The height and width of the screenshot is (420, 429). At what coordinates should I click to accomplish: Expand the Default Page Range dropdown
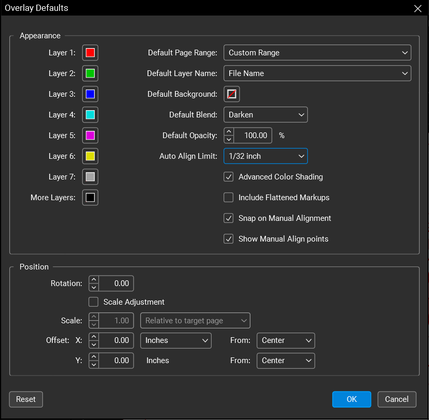pyautogui.click(x=317, y=53)
